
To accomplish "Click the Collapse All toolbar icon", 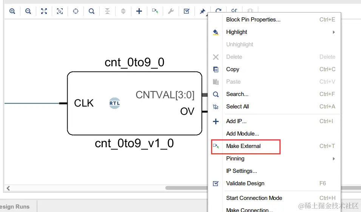I will (x=107, y=11).
